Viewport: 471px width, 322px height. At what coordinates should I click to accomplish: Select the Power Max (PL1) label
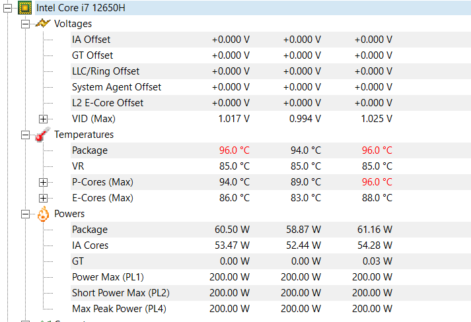108,277
